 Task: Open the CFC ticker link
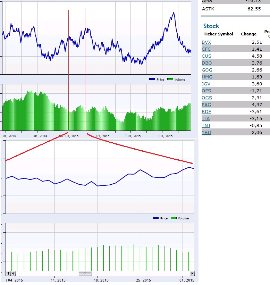pos(206,49)
